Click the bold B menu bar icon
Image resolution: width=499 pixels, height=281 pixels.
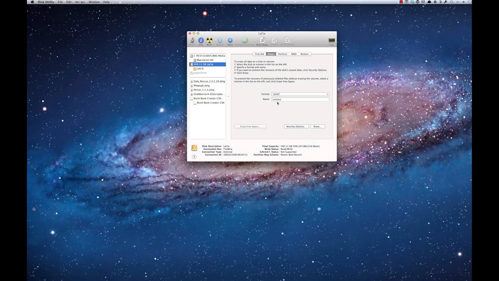435,2
